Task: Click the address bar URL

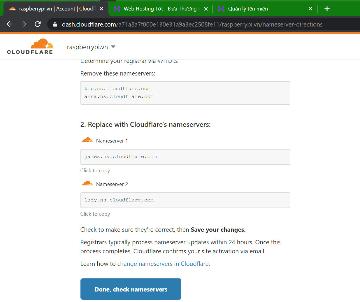Action: [x=192, y=24]
